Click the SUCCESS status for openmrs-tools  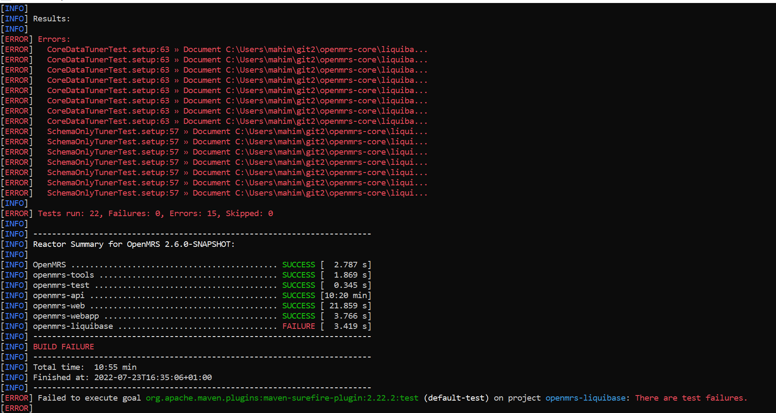[x=298, y=275]
